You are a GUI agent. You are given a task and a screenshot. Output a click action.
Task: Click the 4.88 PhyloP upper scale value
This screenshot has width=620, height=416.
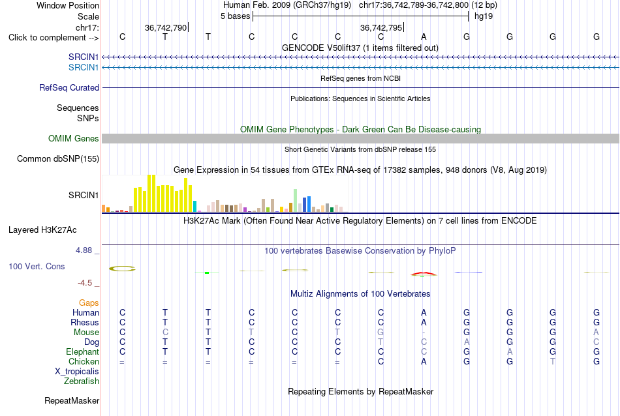coord(84,250)
